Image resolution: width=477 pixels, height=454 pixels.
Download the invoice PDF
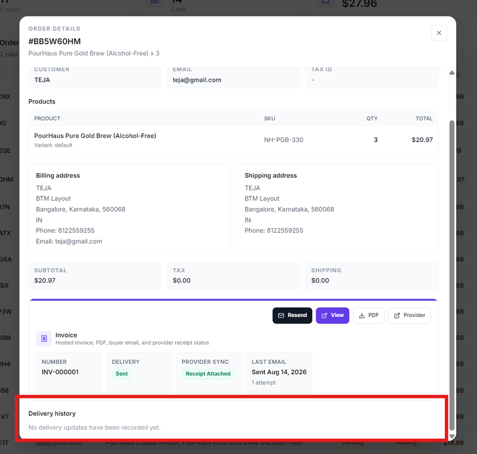pyautogui.click(x=369, y=315)
